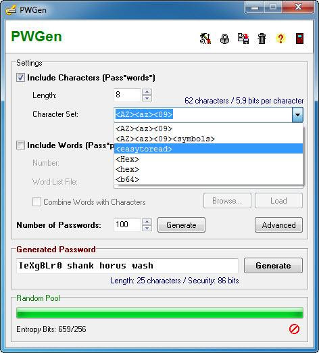Viewport: 319px width, 353px height.
Task: Choose <AZ><az><09><symbols> list option
Action: [208, 139]
